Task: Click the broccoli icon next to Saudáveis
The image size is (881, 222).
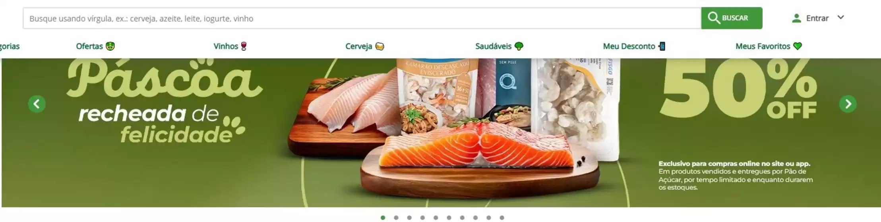Action: tap(519, 46)
